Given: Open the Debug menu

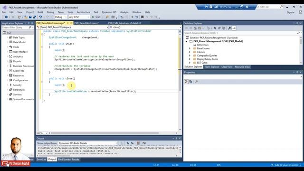Looking at the screenshot, I should [50, 12].
